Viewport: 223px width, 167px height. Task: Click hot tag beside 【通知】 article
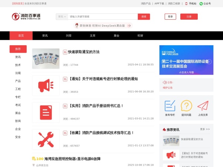tap(65, 79)
